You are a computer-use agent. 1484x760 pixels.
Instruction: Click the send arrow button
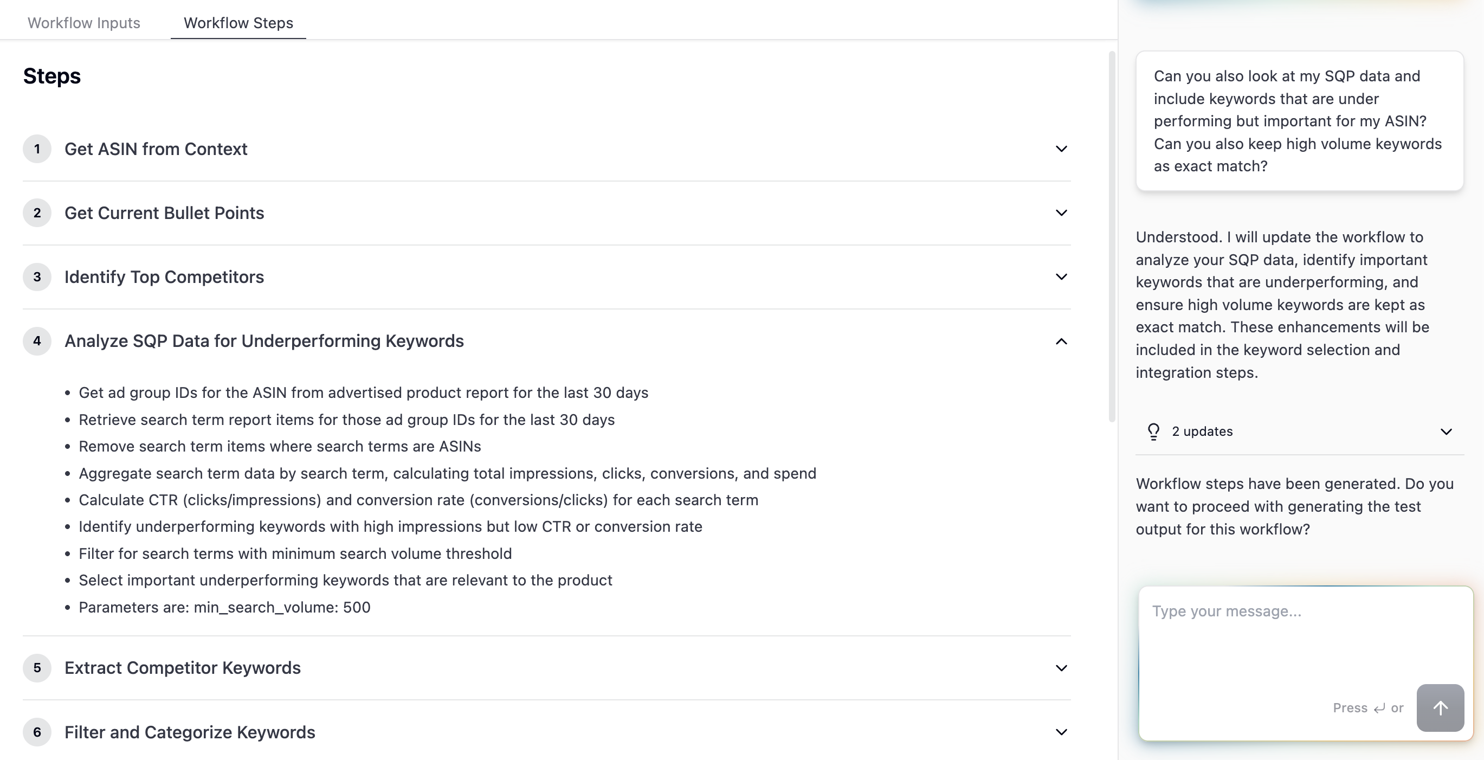point(1440,707)
